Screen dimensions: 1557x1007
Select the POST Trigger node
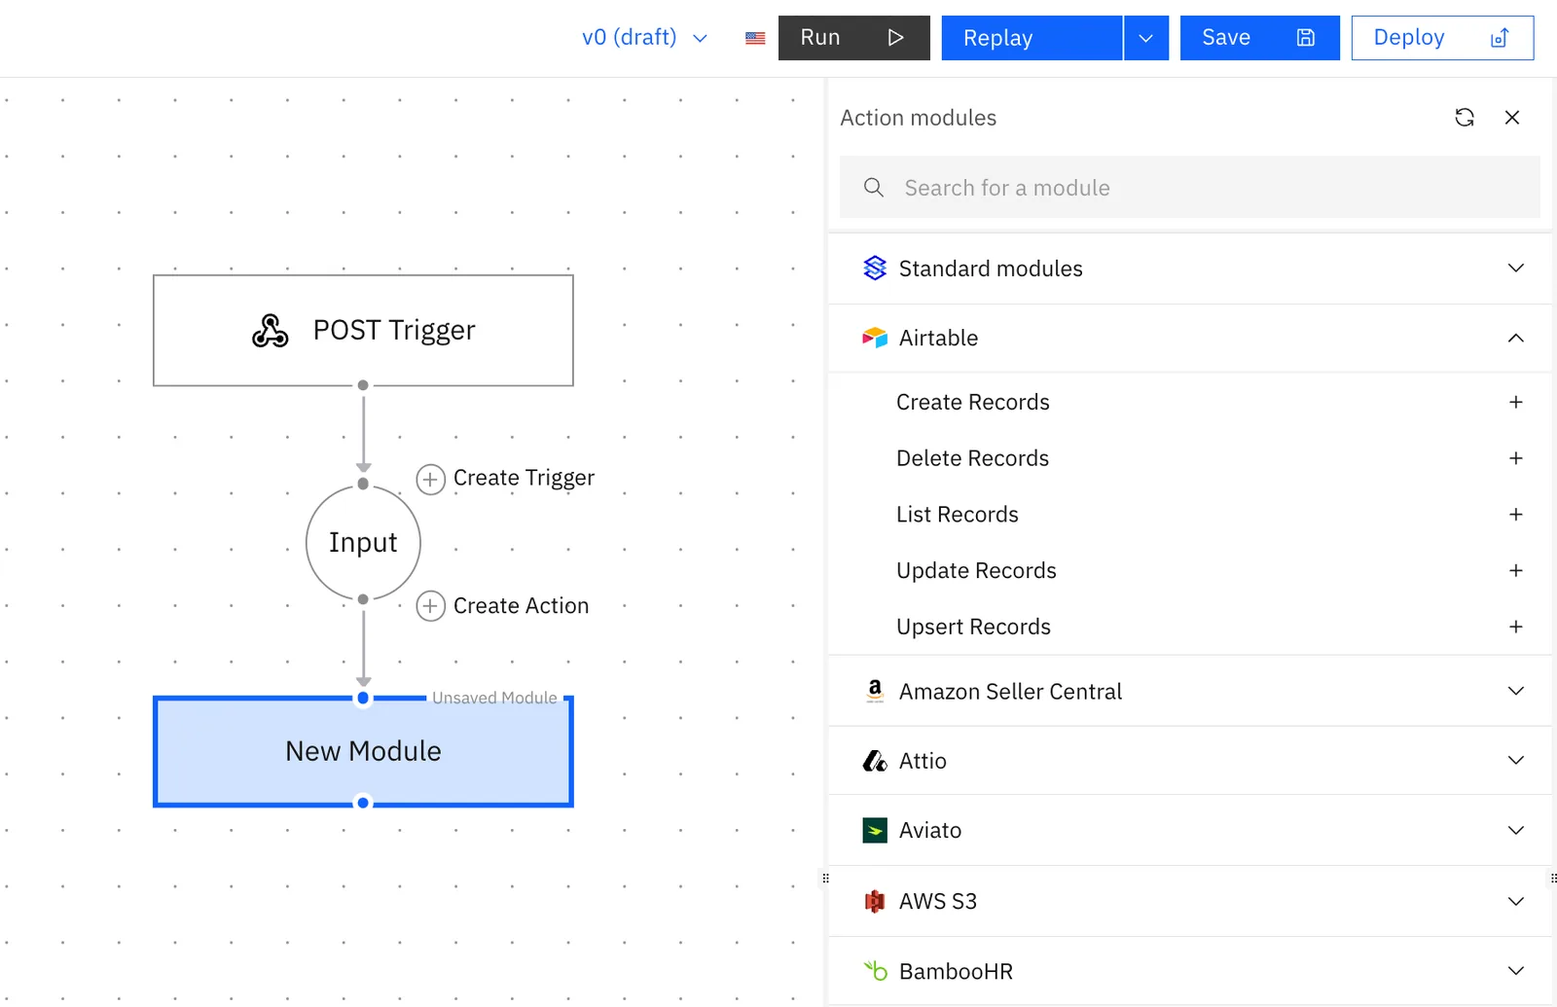pos(363,331)
